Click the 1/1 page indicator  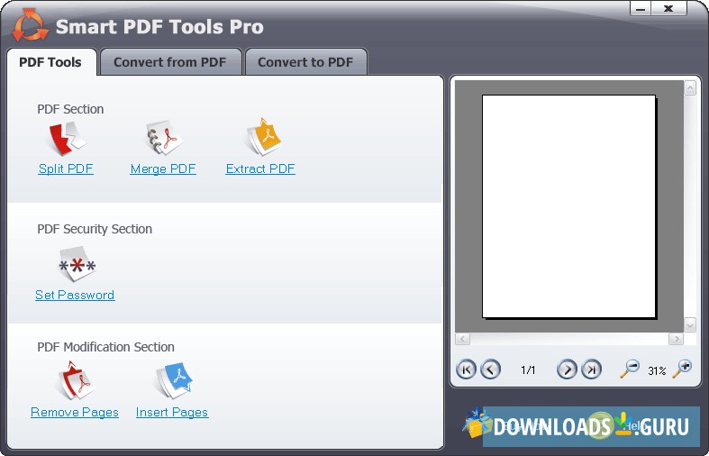pyautogui.click(x=528, y=370)
